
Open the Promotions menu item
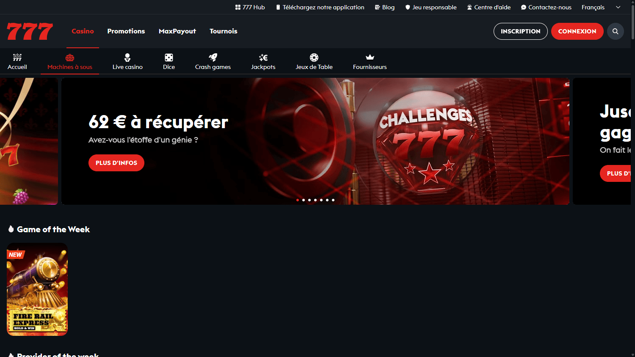click(126, 31)
